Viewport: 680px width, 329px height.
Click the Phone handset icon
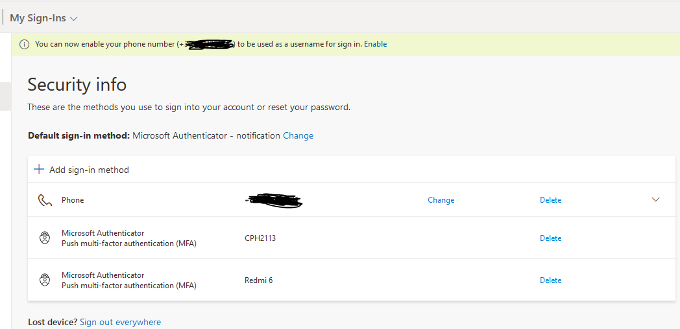pos(45,200)
